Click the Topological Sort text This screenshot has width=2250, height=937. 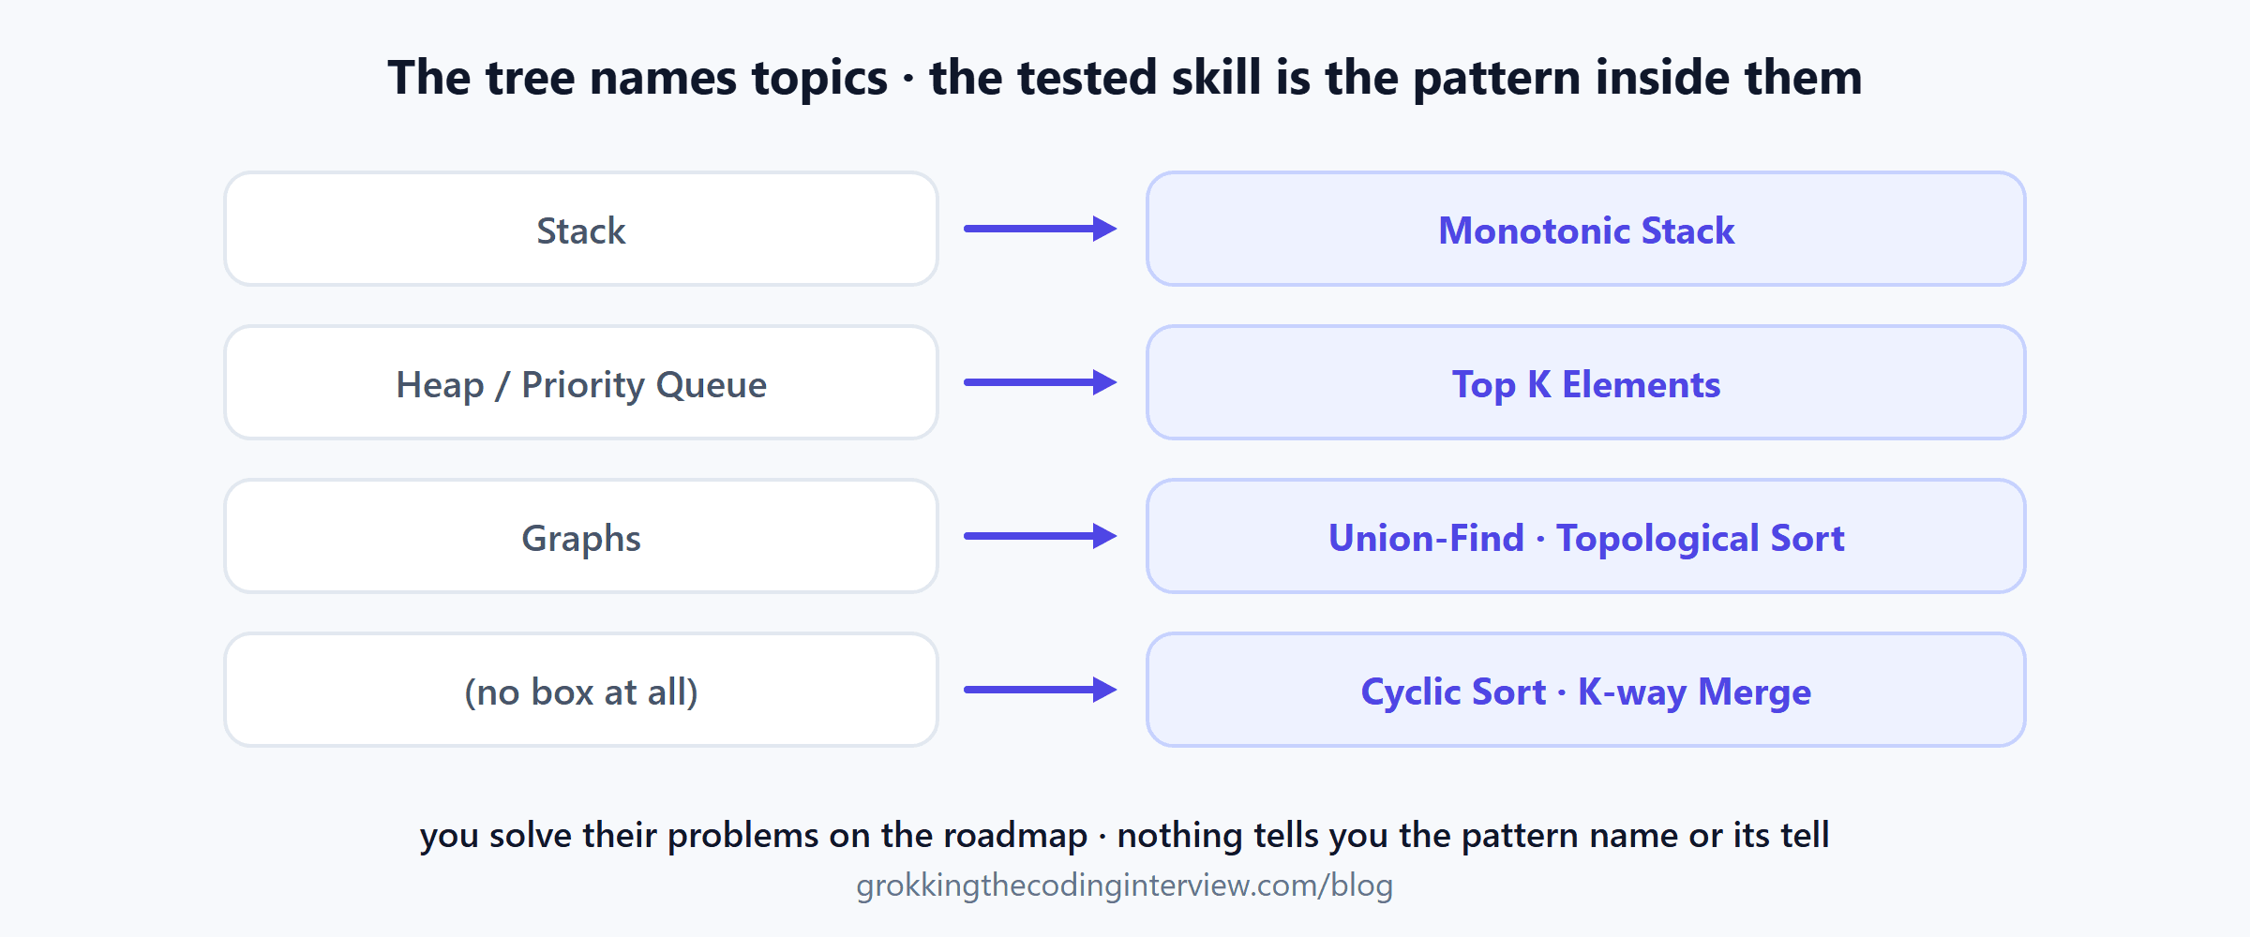(x=1701, y=540)
